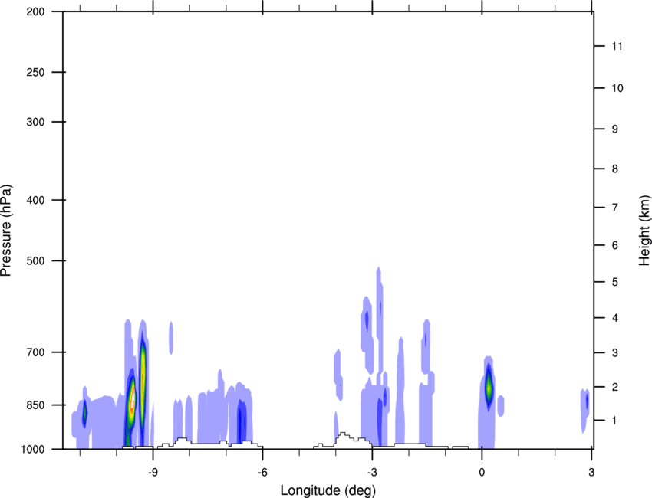The width and height of the screenshot is (652, 498).
Task: Click the 3 longitude tick label
Action: [591, 472]
